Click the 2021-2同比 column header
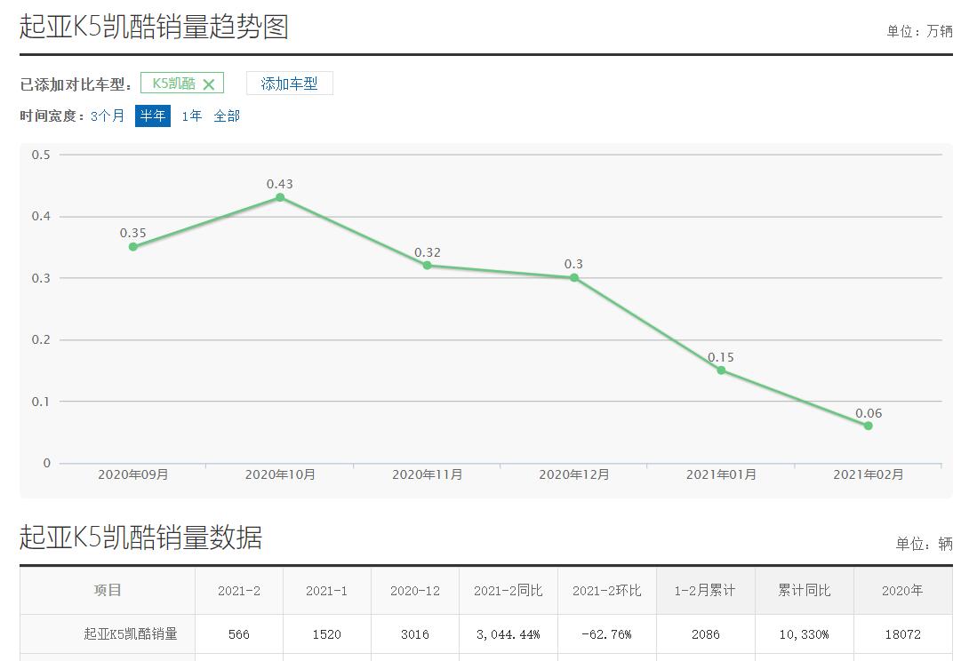 click(x=509, y=591)
